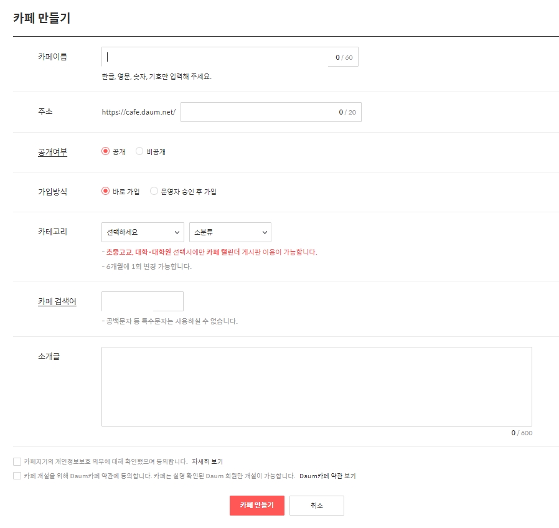Choose 바로 가입 as join method

106,191
